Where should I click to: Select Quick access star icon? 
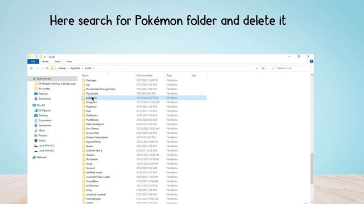coord(34,79)
